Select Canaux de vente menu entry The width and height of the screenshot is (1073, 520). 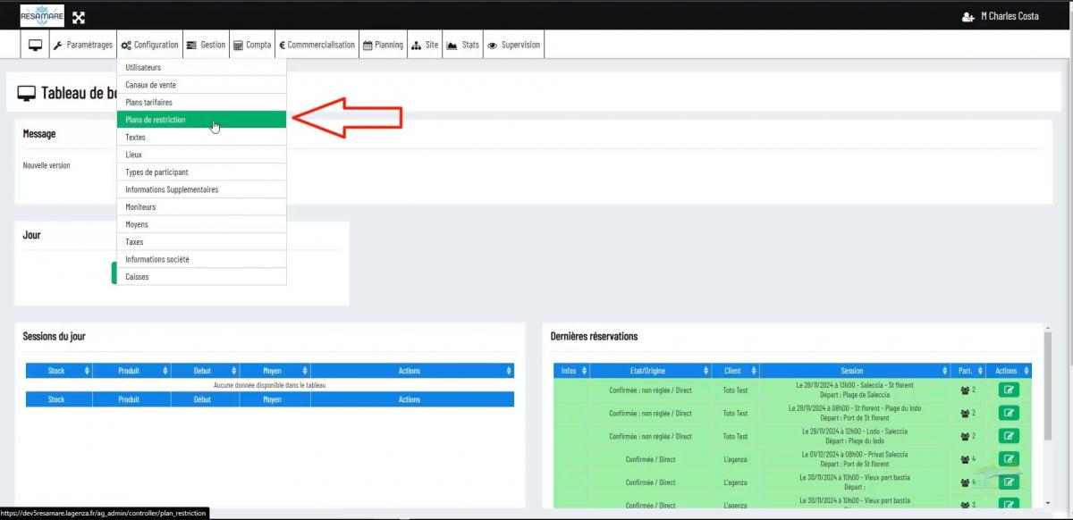coord(201,85)
